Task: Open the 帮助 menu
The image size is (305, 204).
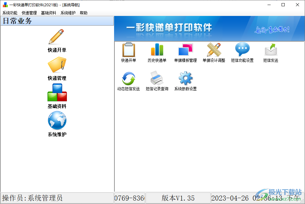Action: (83, 13)
